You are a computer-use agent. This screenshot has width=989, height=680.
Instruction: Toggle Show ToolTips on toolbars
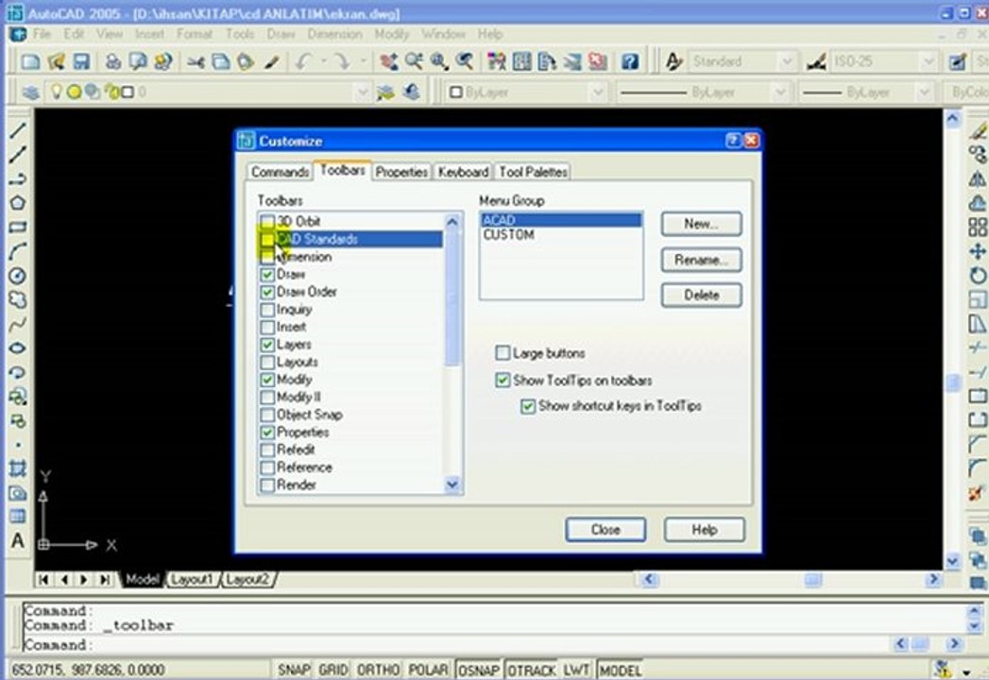point(503,381)
